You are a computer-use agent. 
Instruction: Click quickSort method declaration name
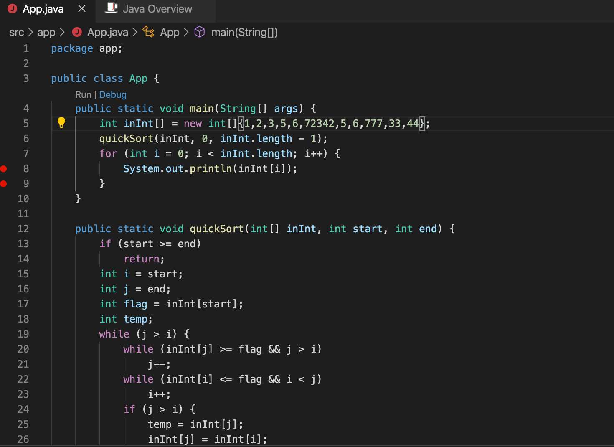point(217,229)
